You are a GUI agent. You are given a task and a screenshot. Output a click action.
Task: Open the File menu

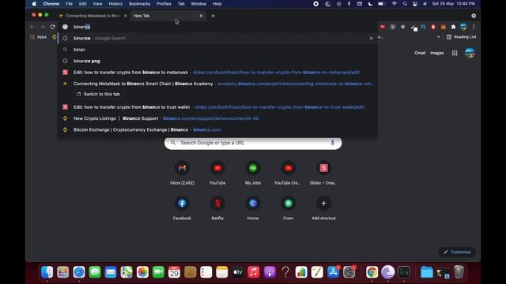[69, 3]
